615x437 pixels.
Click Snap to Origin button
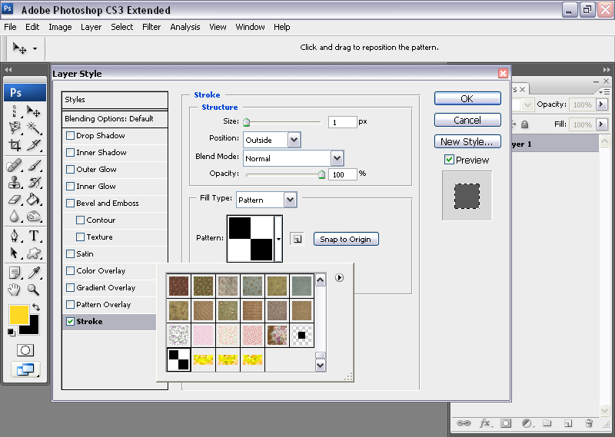point(346,239)
